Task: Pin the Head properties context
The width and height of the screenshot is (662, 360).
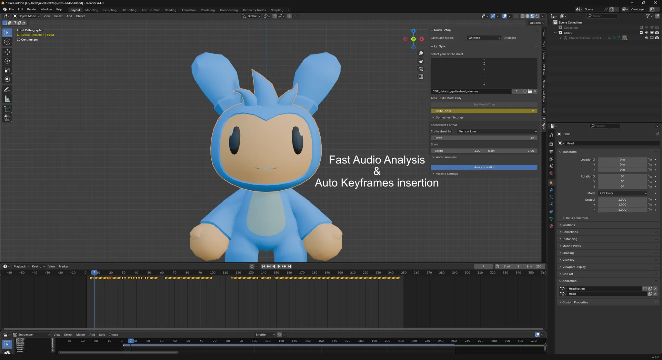Action: 657,134
